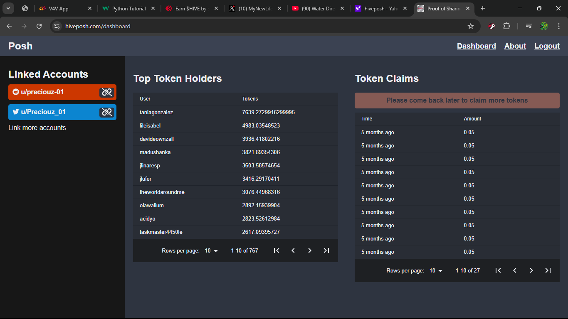Select user jlufer in holders table

(146, 179)
